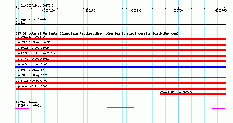Select the dgv109n6 red loss bar
The image size is (233, 123).
coord(120,89)
